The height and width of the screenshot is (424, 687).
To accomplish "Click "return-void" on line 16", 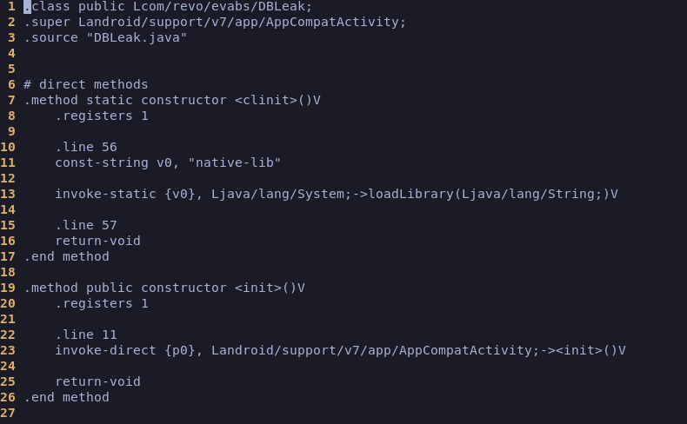I will tap(97, 241).
